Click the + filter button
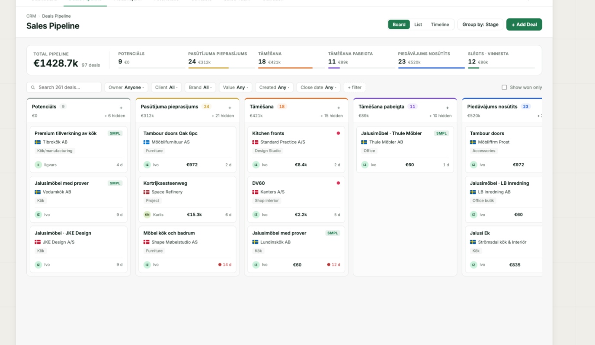This screenshot has height=345, width=595. click(x=355, y=87)
